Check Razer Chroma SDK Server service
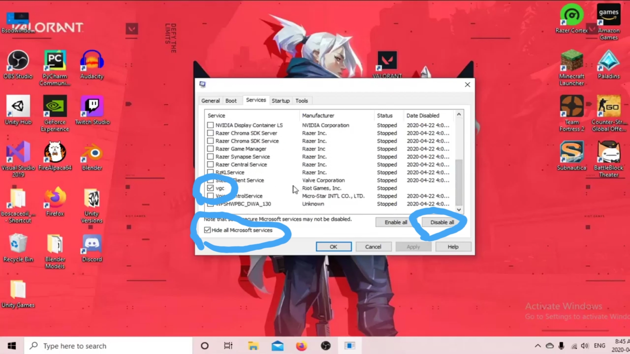The image size is (630, 354). 210,133
